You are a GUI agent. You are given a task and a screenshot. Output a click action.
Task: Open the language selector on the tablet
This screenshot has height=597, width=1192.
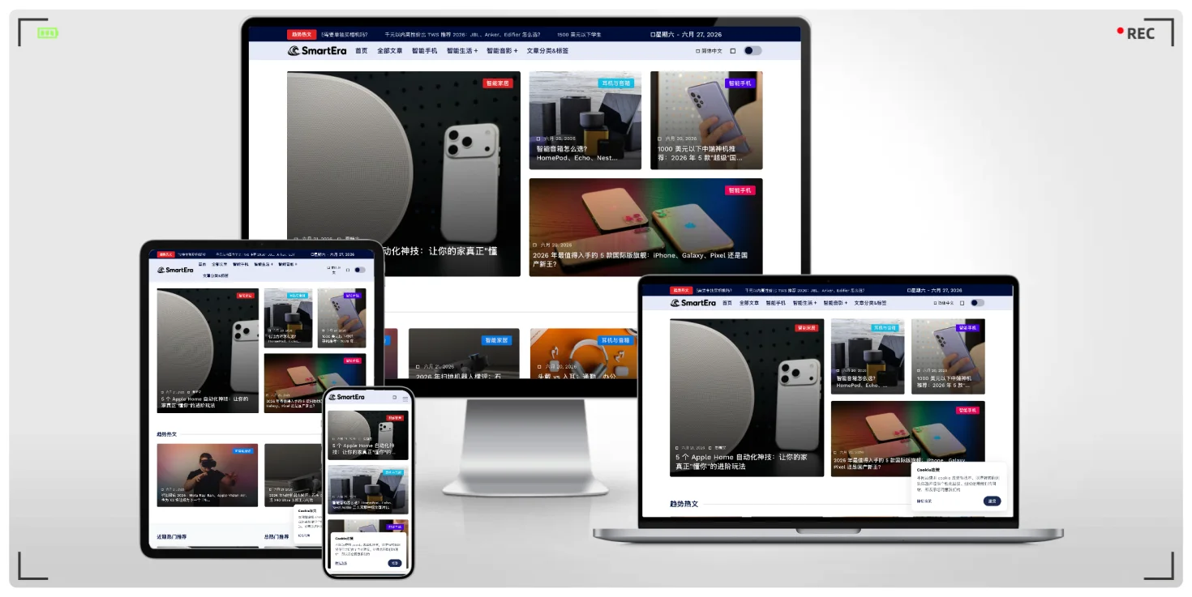[332, 270]
